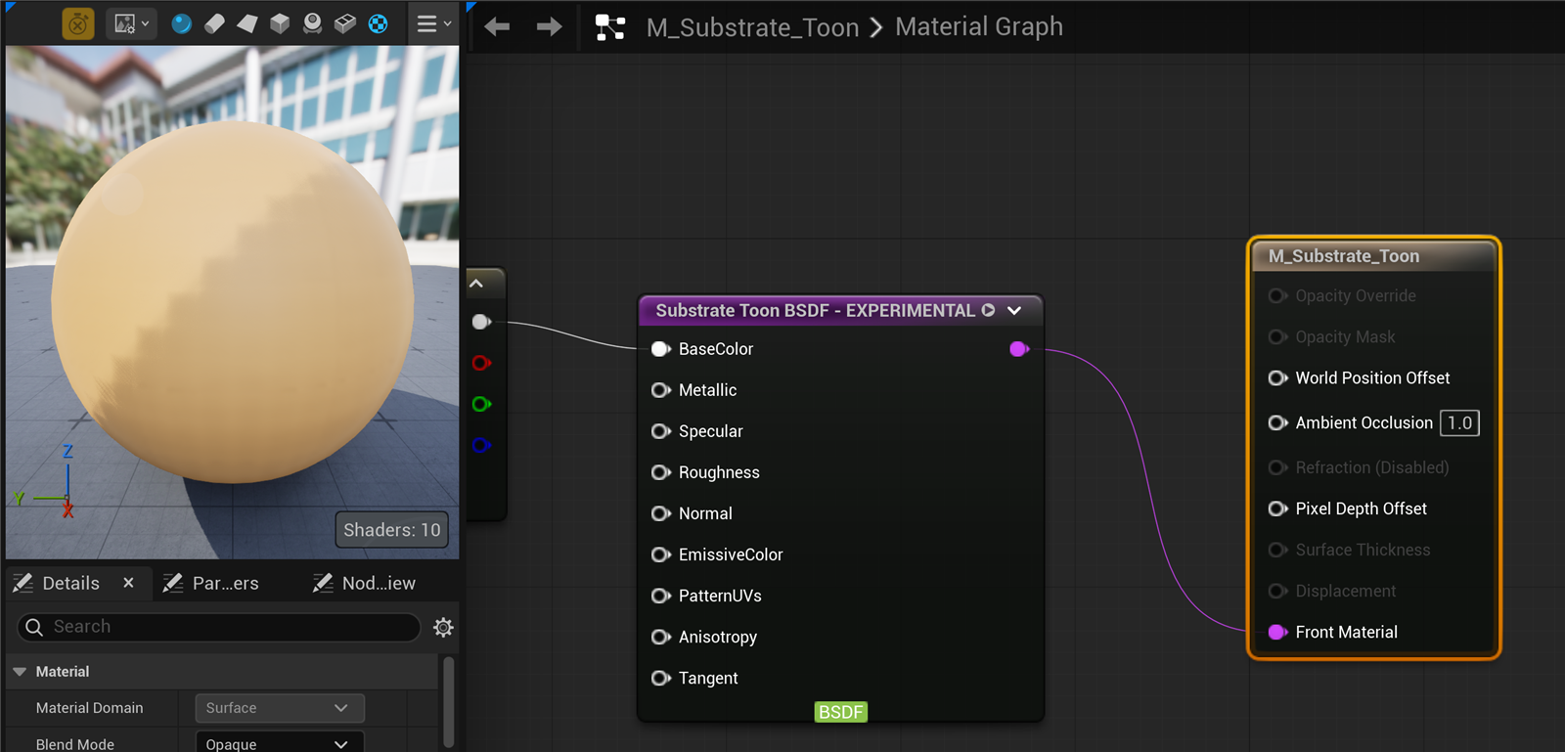Click the preview arrow on BSDF node title
Screen dimensions: 1565x752
click(x=989, y=310)
